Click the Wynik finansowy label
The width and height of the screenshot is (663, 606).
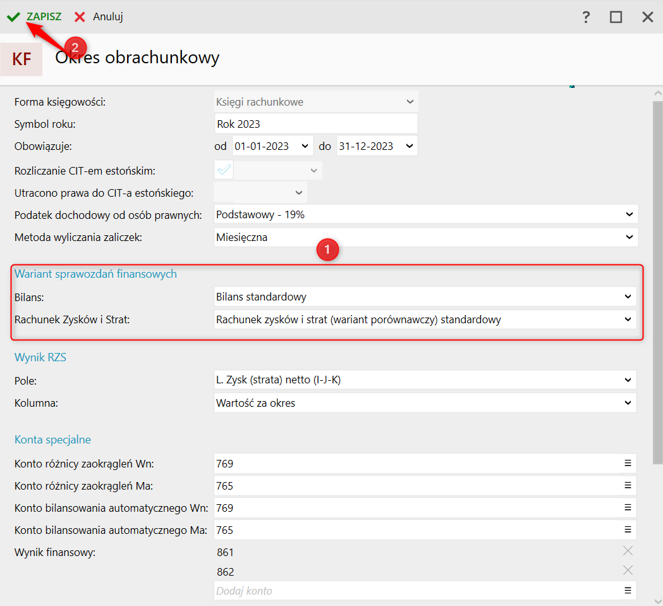(55, 552)
